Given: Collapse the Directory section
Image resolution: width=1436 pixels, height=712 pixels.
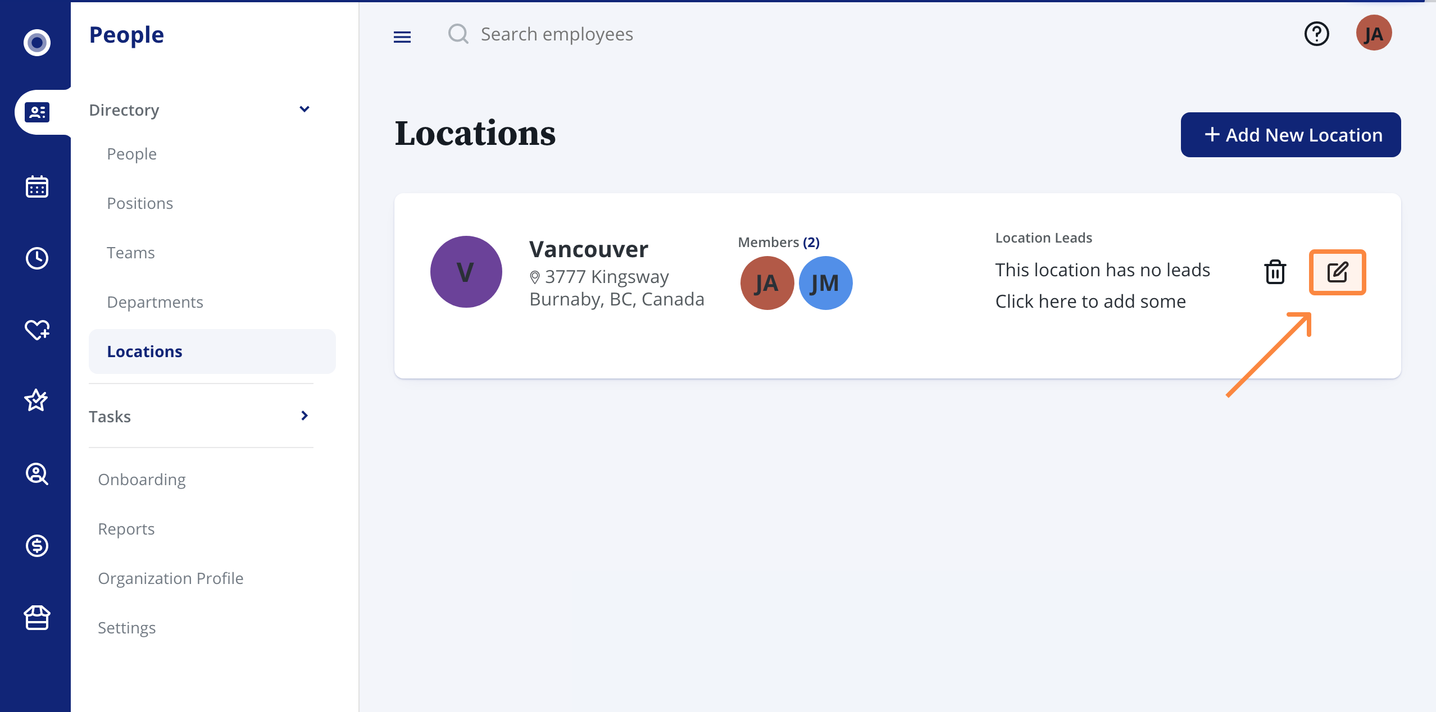Looking at the screenshot, I should (x=305, y=108).
